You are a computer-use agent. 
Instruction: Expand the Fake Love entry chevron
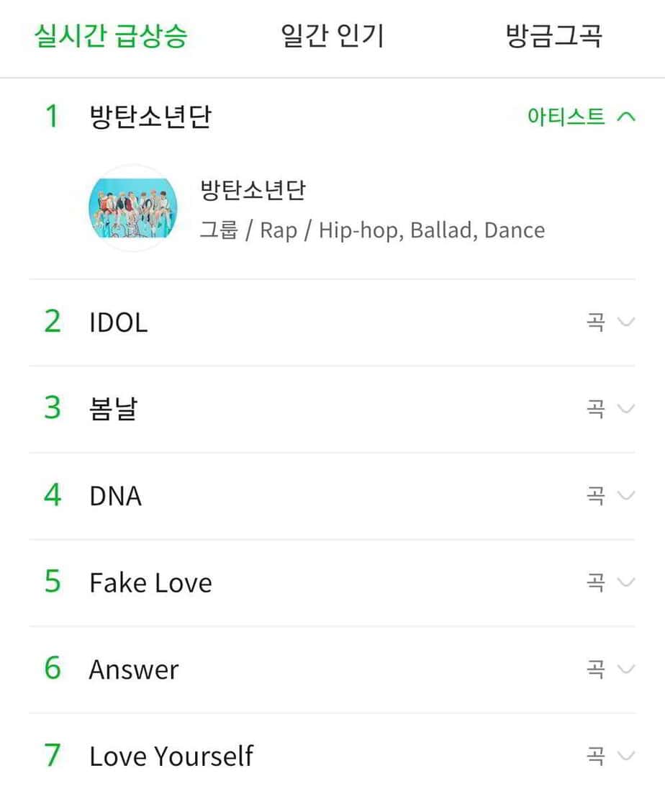[x=626, y=582]
